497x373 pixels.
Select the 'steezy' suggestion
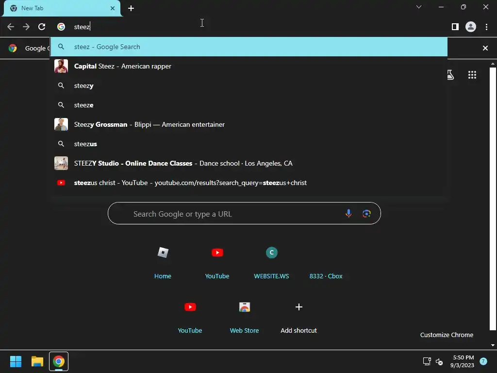coord(249,85)
